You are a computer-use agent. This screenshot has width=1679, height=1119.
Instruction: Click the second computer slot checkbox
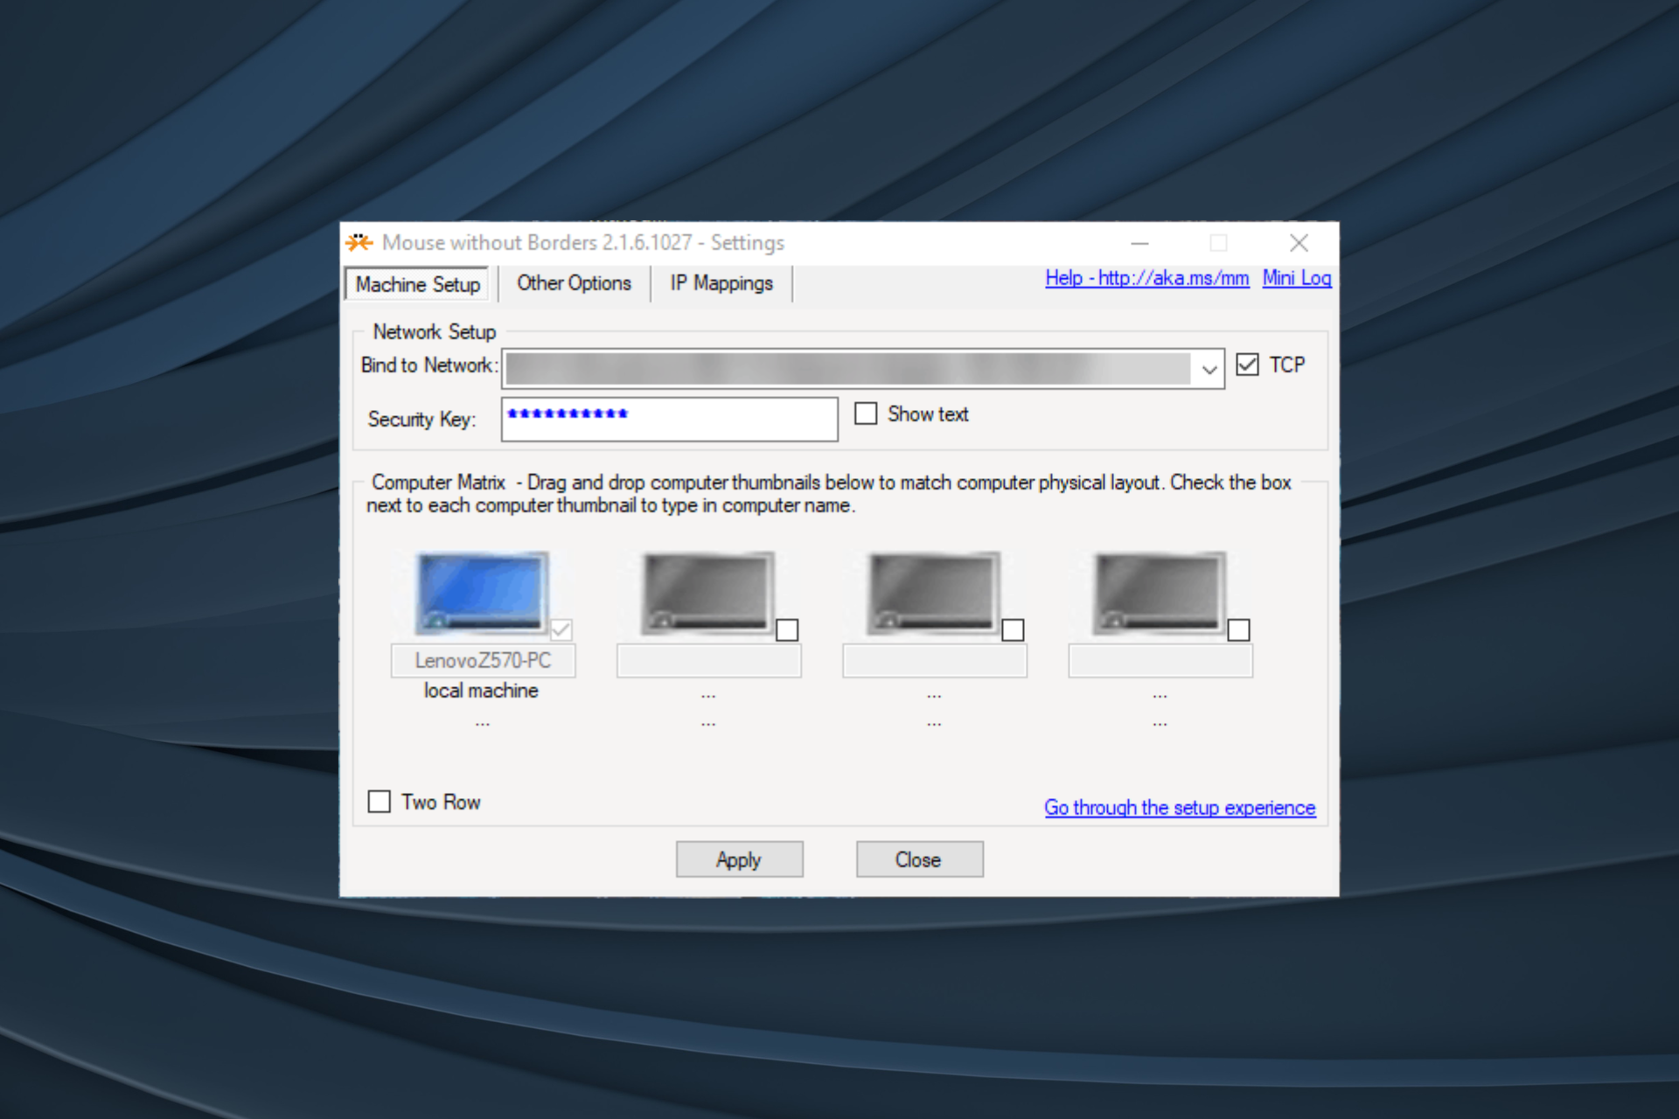pyautogui.click(x=786, y=630)
